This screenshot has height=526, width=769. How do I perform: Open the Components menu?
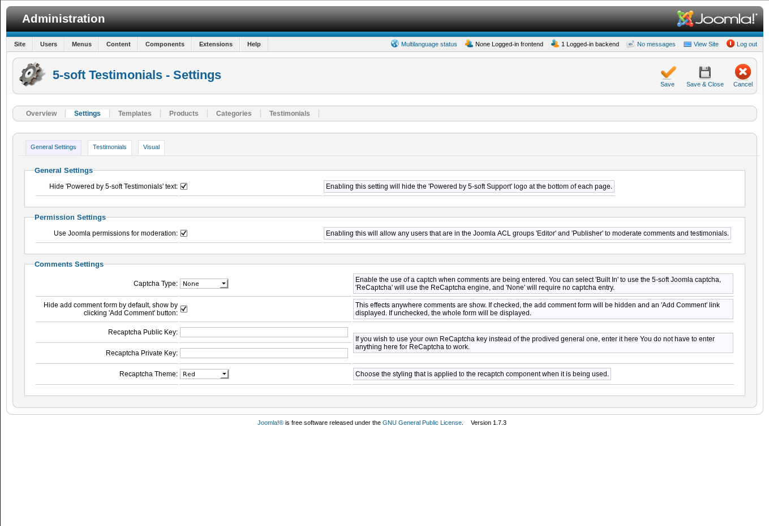(165, 44)
